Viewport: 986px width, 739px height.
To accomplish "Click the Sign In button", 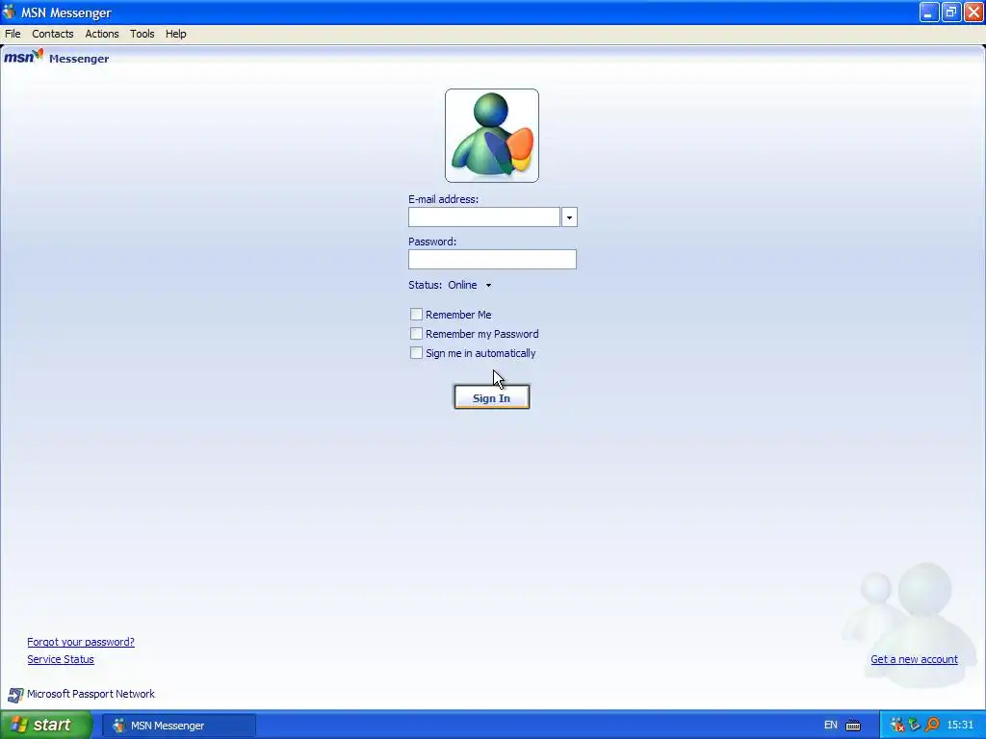I will (x=492, y=397).
